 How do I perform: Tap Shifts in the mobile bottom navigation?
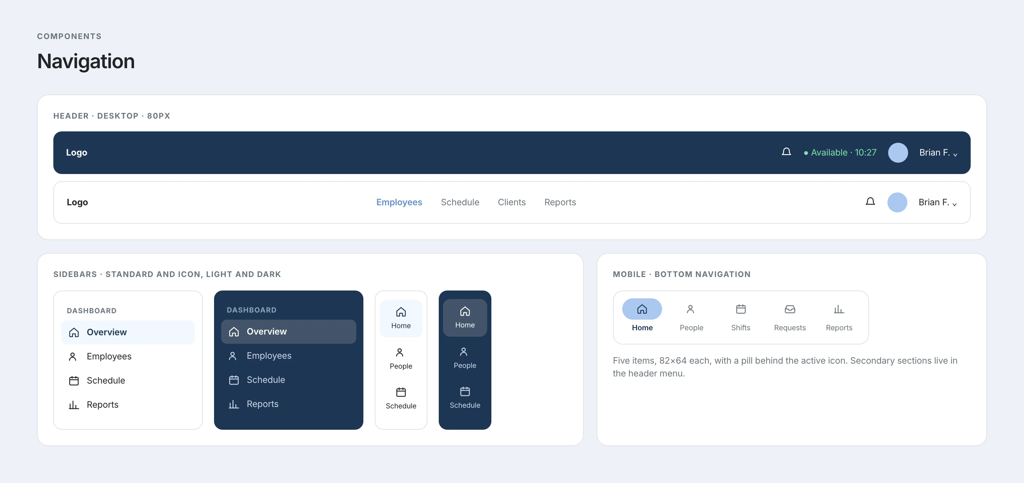(x=741, y=317)
